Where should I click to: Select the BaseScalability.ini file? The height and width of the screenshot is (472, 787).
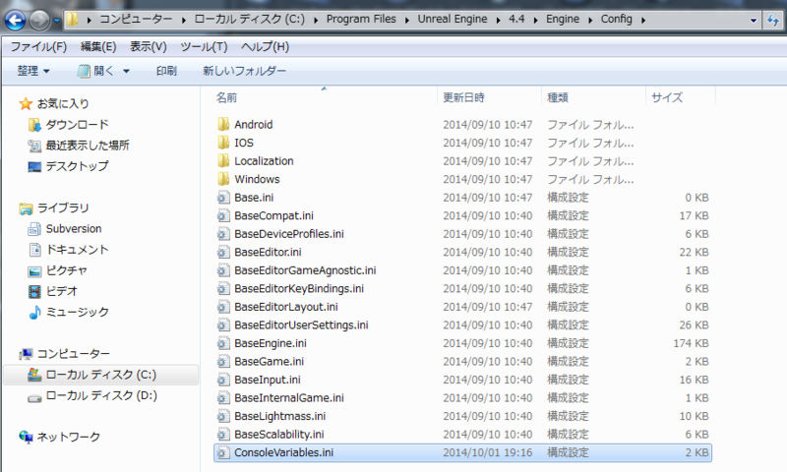[x=279, y=435]
